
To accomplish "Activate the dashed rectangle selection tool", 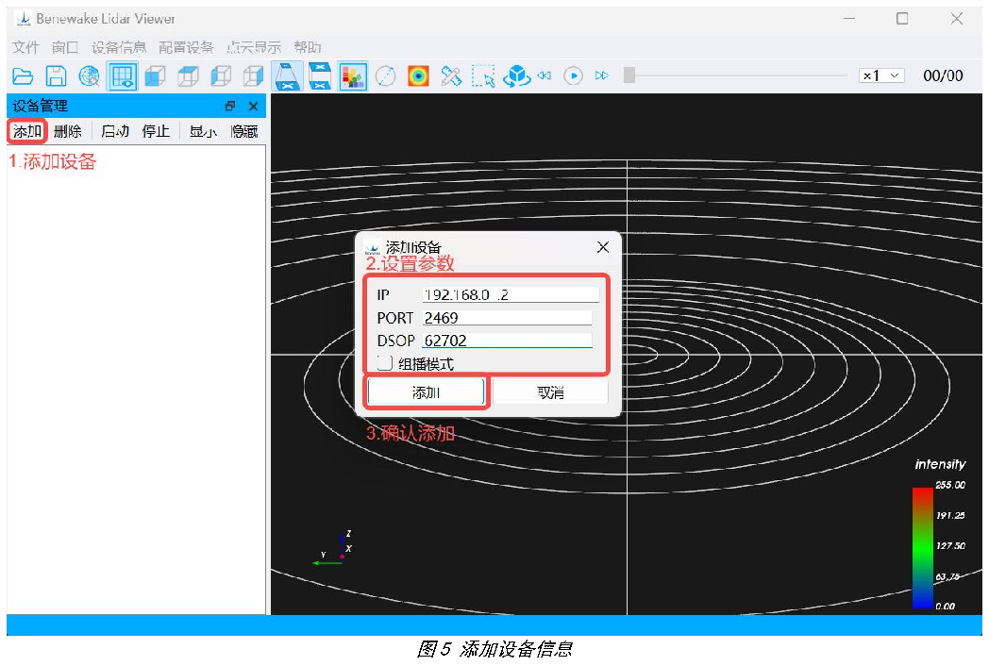I will (483, 76).
